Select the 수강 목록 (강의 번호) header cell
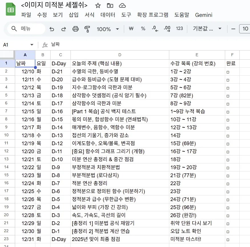This screenshot has height=247, width=250. point(197,63)
